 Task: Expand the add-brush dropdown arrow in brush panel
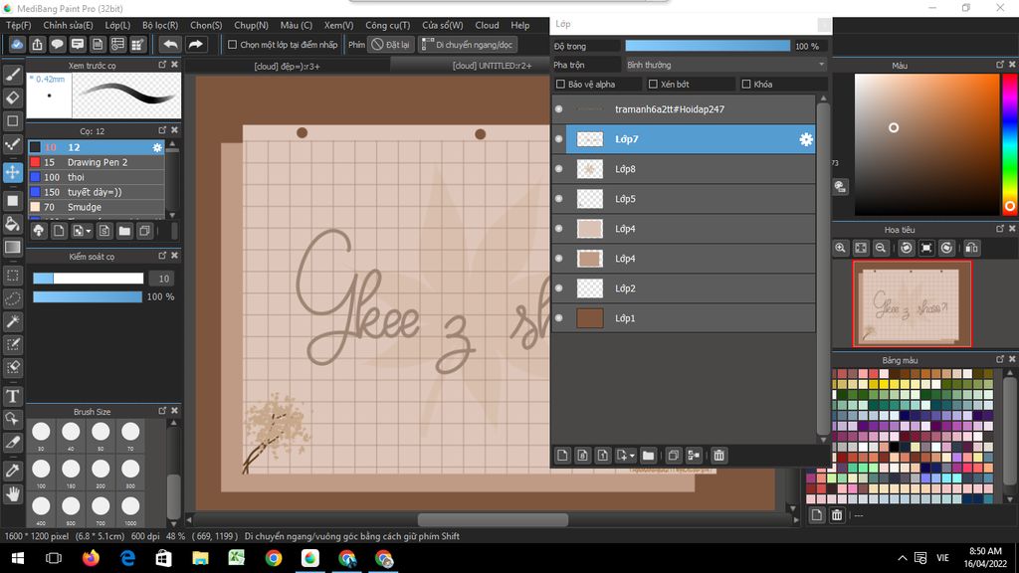pyautogui.click(x=89, y=231)
